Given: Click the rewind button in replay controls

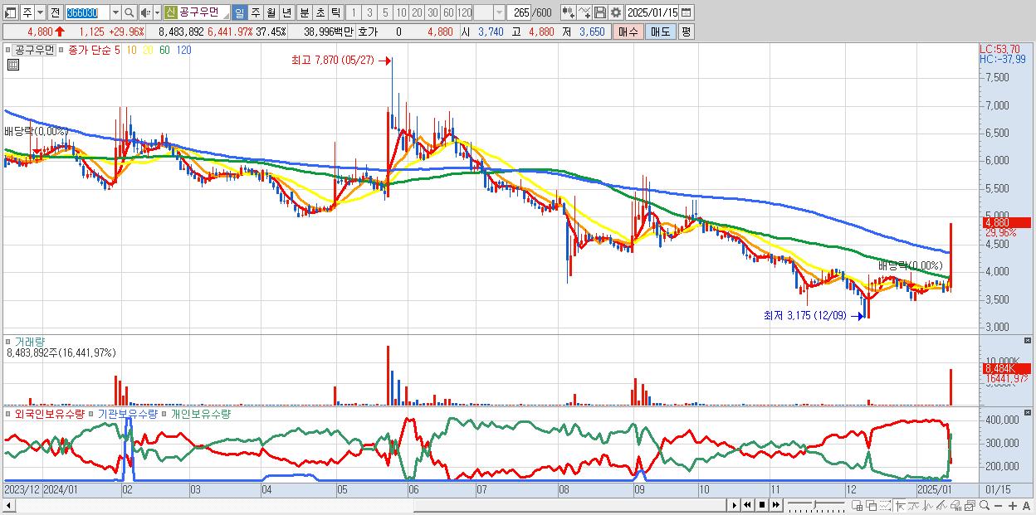Looking at the screenshot, I should pos(748,505).
